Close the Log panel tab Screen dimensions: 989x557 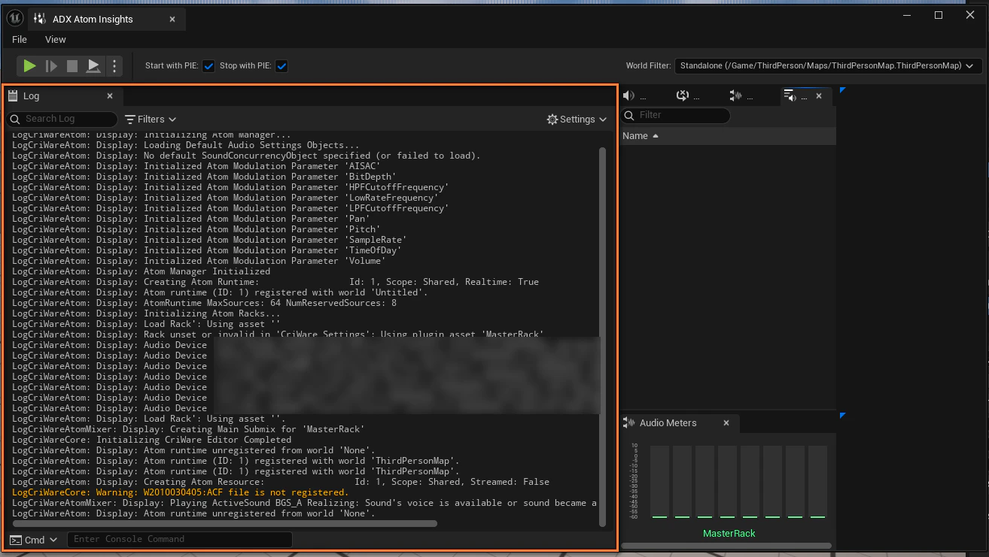coord(110,96)
